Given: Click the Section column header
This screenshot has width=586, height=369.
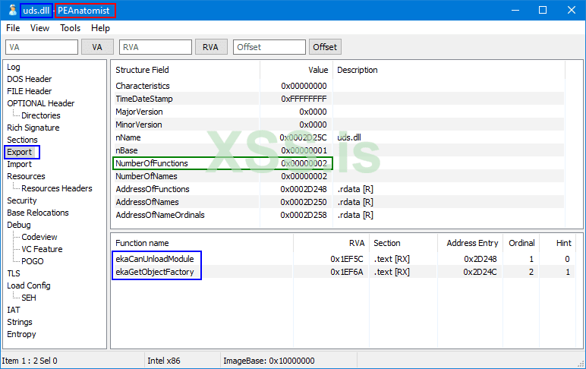Looking at the screenshot, I should coord(403,243).
